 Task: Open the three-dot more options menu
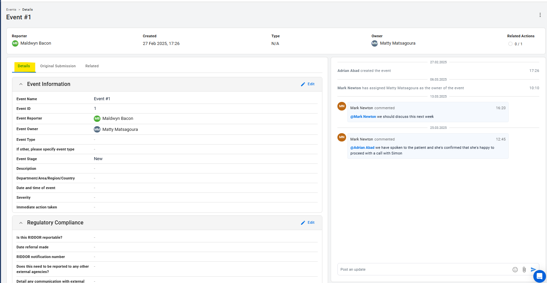pos(540,15)
